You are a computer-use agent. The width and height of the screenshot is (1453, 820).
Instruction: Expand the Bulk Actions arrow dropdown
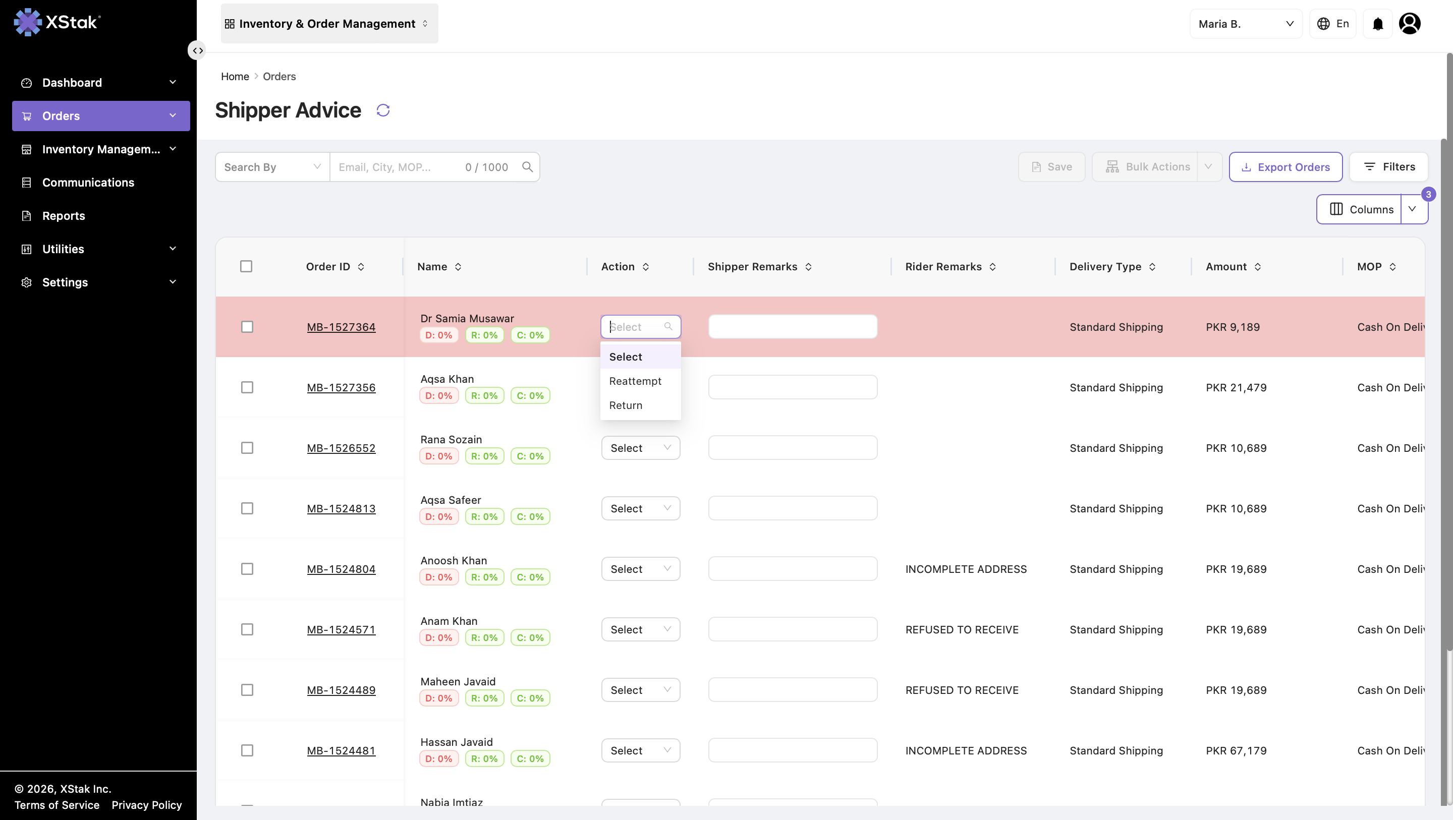click(1209, 167)
